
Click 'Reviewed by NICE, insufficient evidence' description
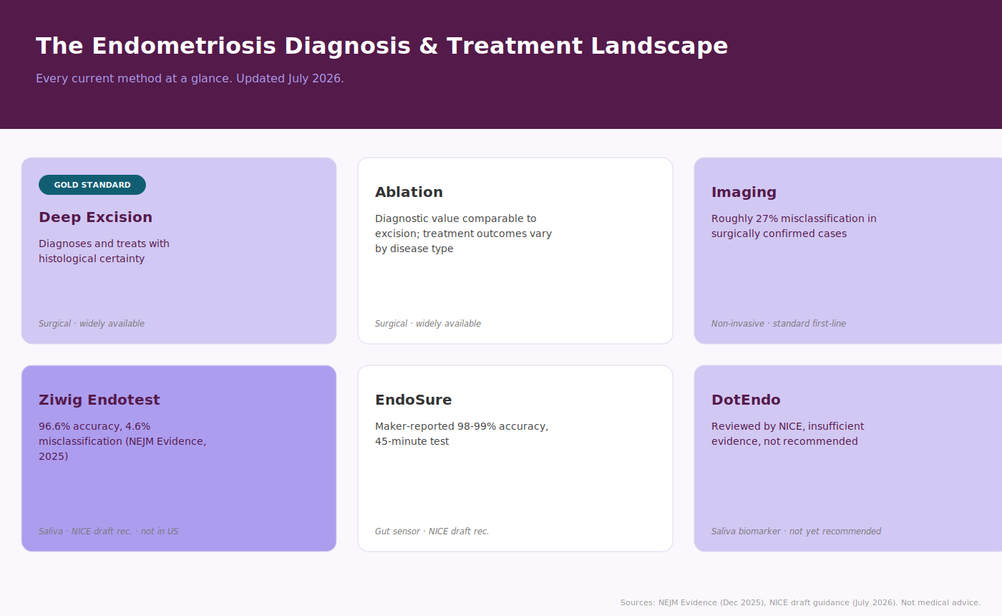(x=787, y=433)
